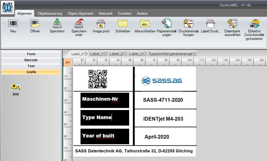Switch to the Allgemein ribbon tab
This screenshot has width=267, height=161.
(x=25, y=13)
